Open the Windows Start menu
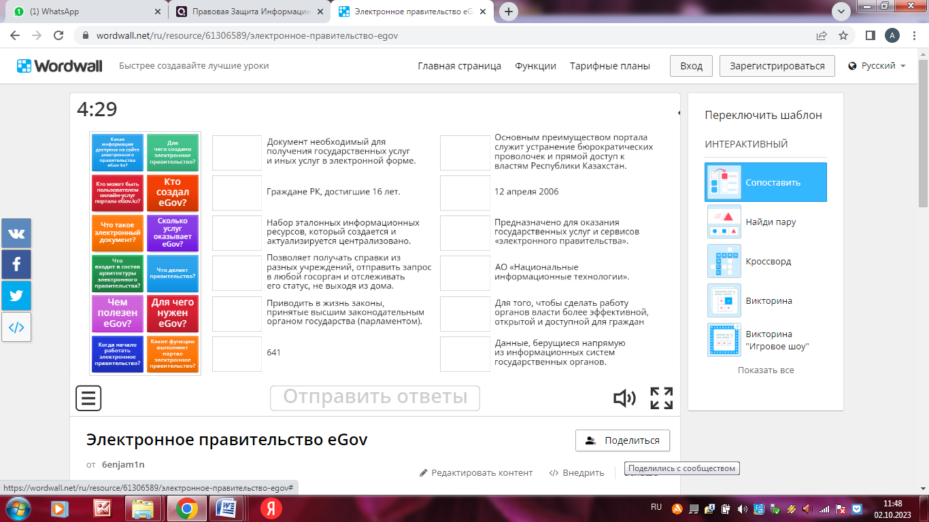 [x=17, y=508]
